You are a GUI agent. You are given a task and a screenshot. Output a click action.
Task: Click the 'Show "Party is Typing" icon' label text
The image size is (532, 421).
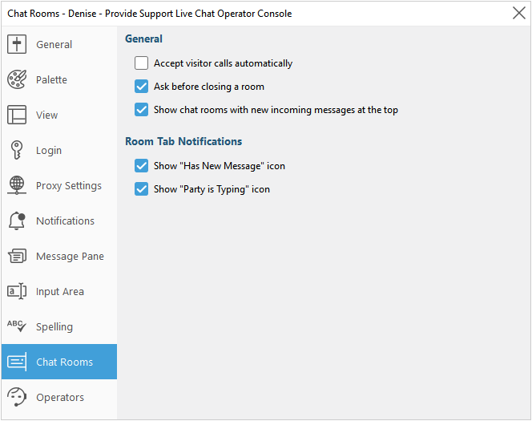(x=212, y=189)
